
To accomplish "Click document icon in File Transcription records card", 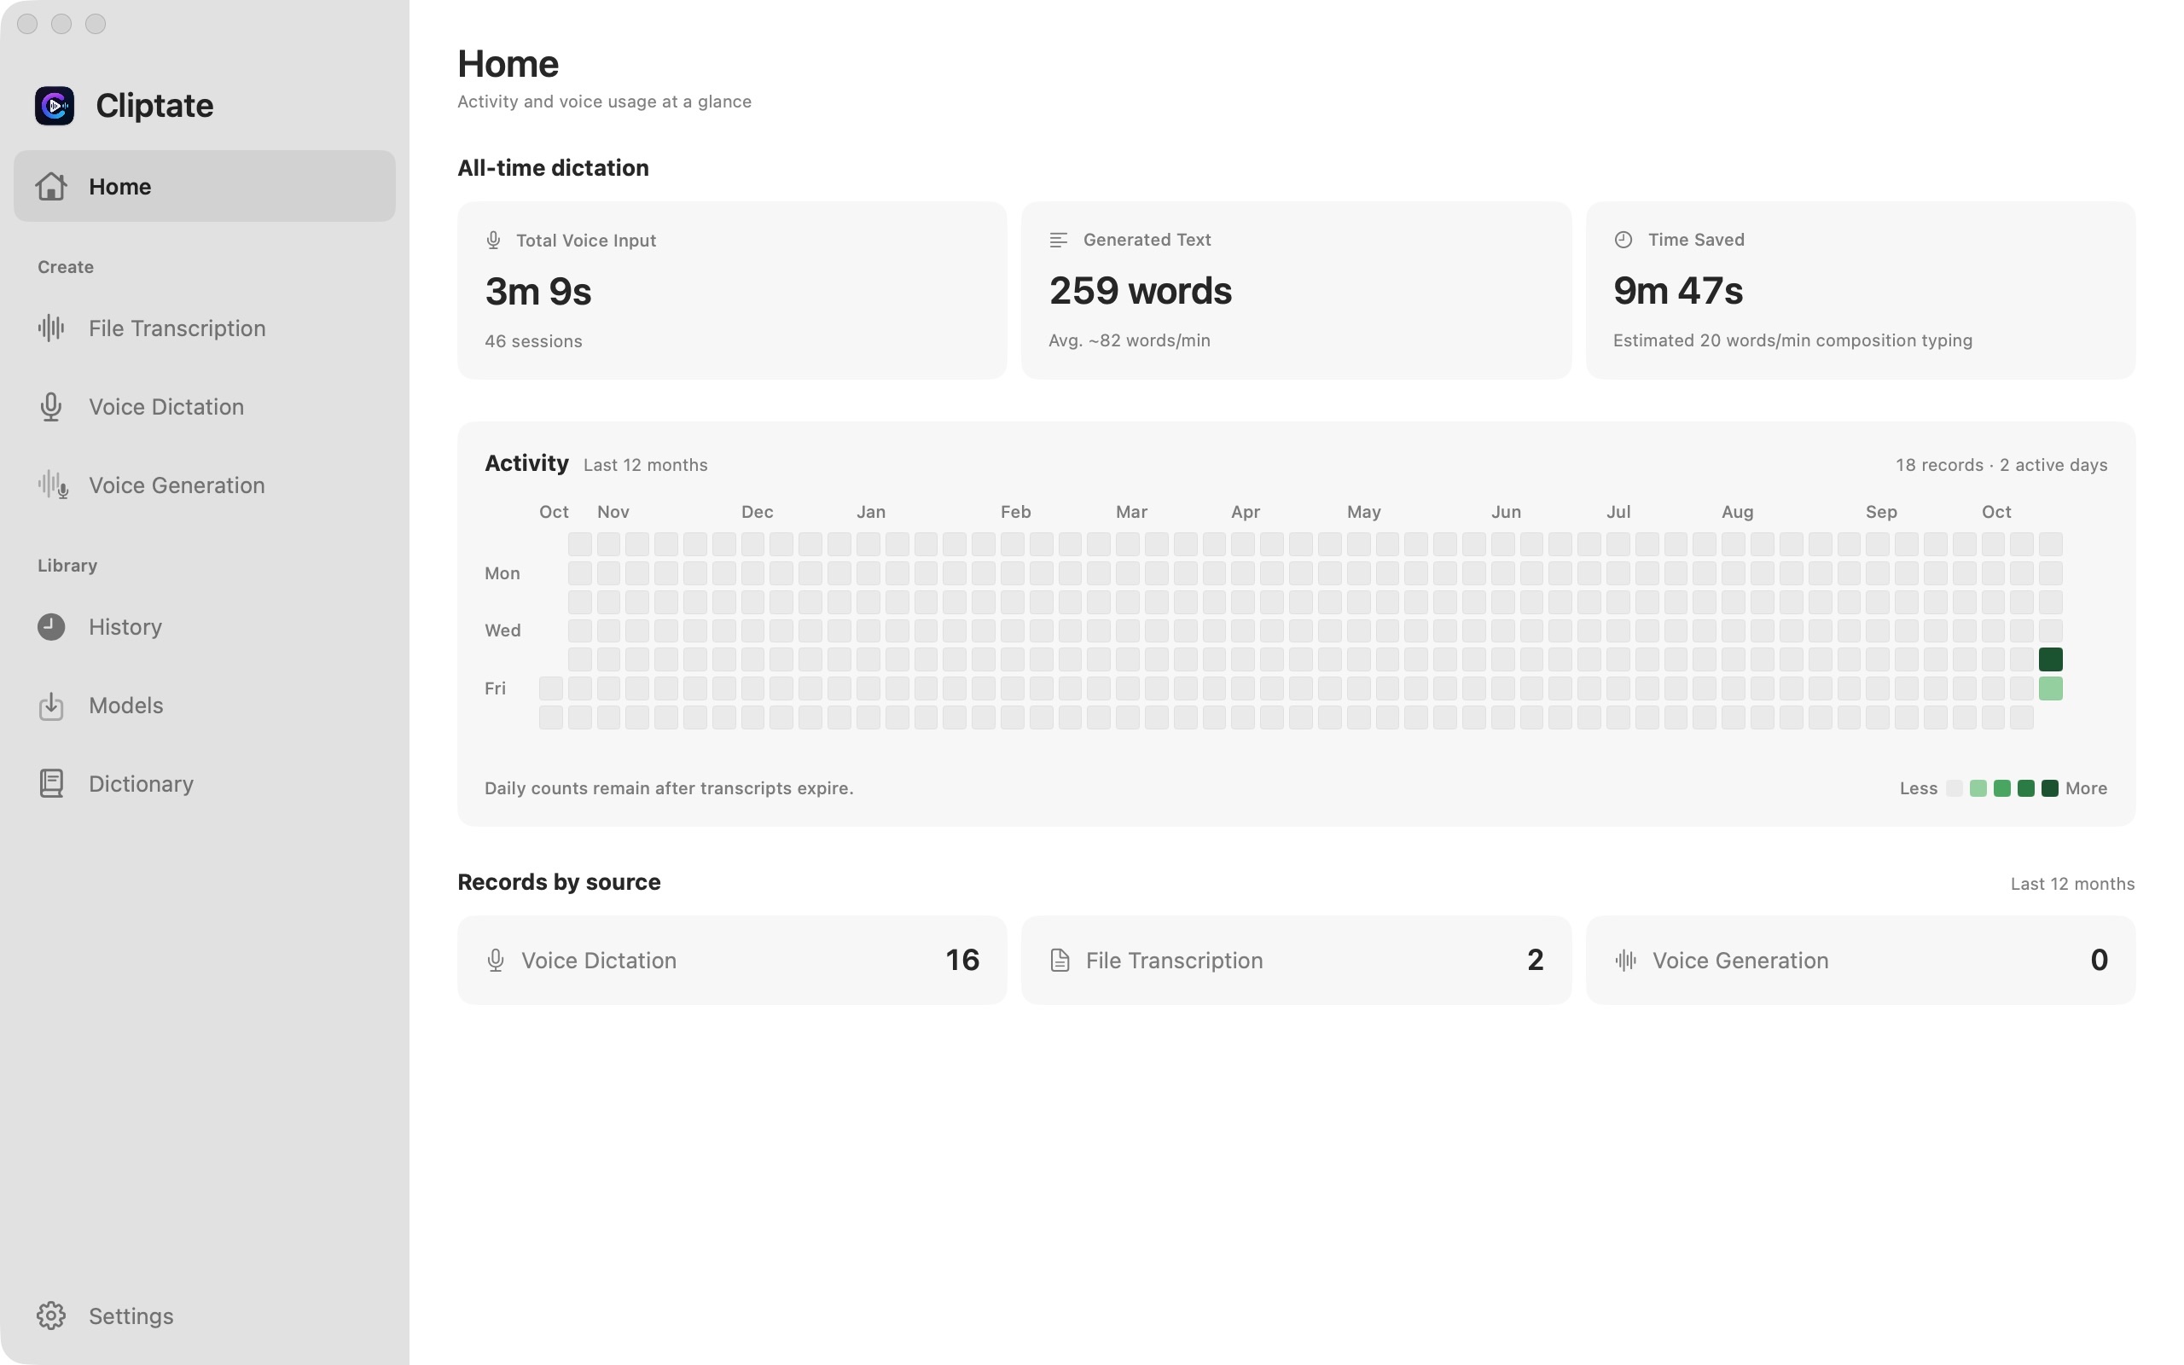I will tap(1060, 961).
